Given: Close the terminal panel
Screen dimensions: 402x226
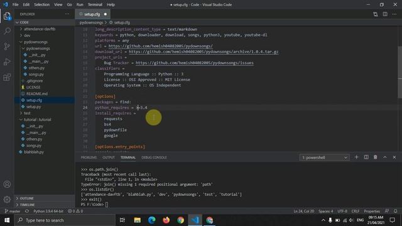Looking at the screenshot, I should tap(394, 157).
